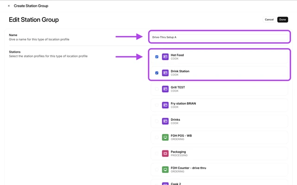Uncheck the Hot Food checkbox
The width and height of the screenshot is (297, 185).
[157, 57]
